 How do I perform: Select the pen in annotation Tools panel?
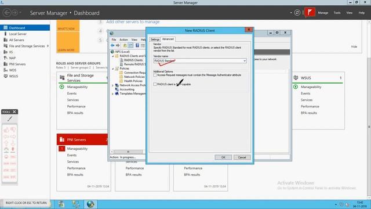tap(10, 118)
